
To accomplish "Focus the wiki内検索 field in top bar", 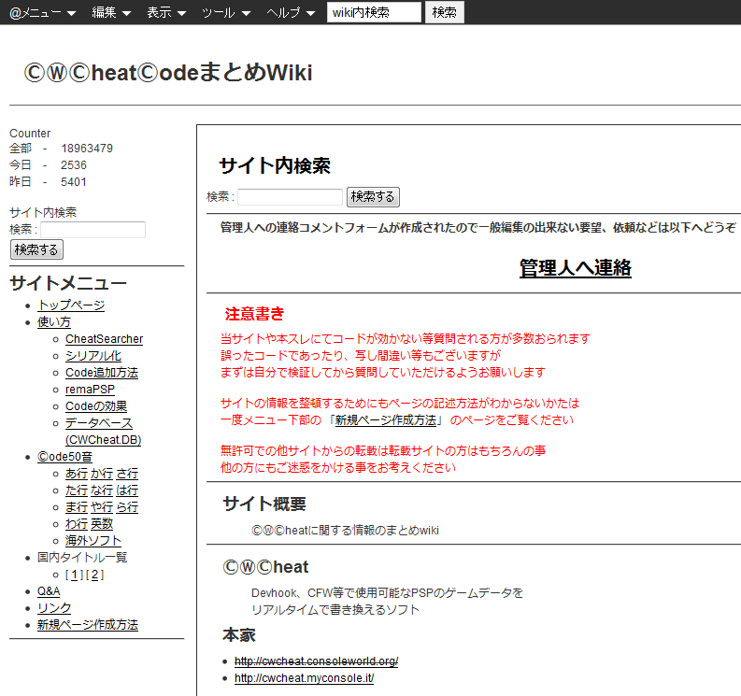I will [374, 12].
